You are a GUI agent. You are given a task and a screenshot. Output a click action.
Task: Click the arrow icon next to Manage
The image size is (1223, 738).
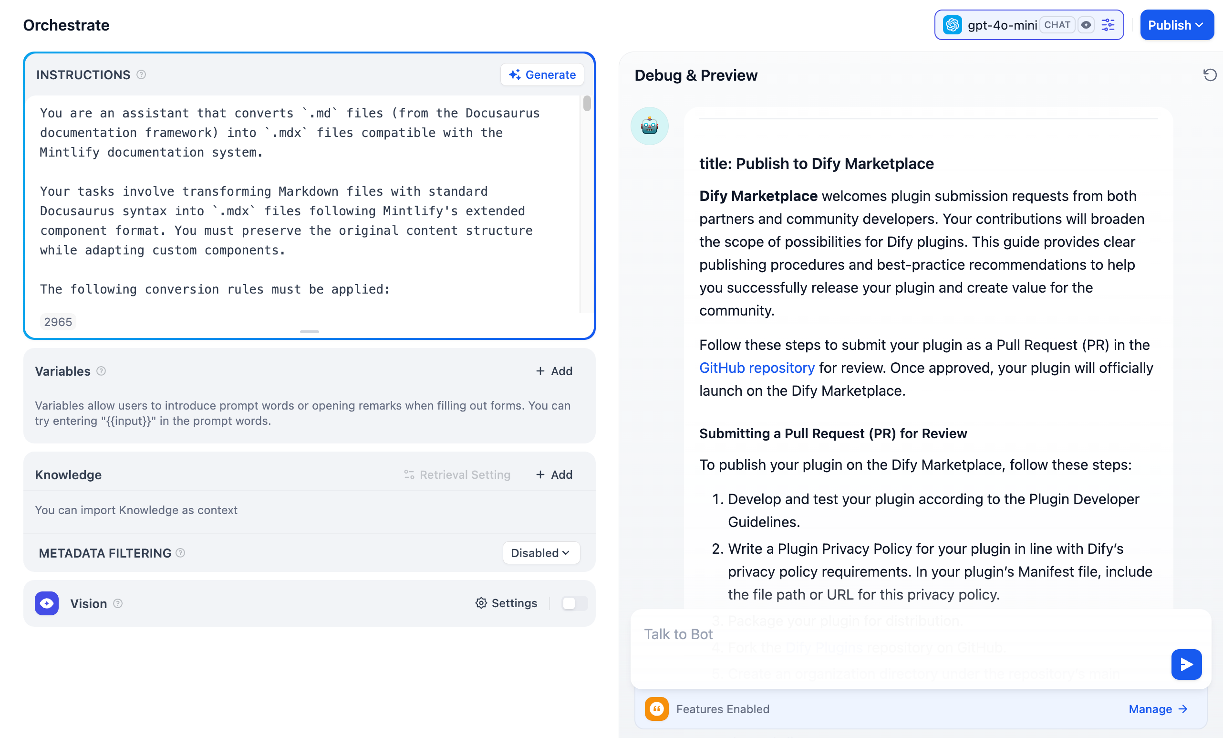[x=1182, y=709]
